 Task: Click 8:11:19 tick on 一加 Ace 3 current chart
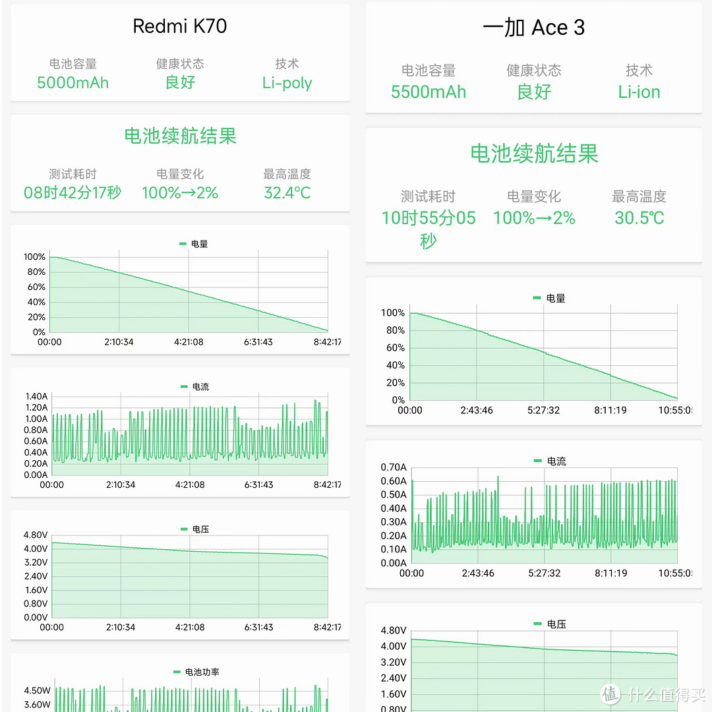[x=610, y=574]
